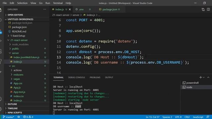Viewport: 212px width, 119px height.
Task: Expand the public folder
Action: [x=16, y=49]
